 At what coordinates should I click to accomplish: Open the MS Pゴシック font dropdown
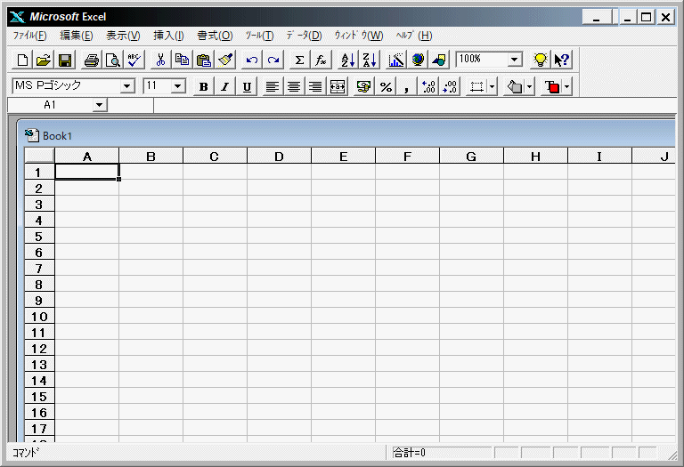(127, 86)
